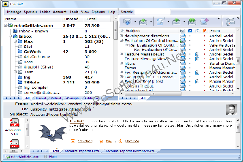Select the Inbox - Known folder

[x=34, y=31]
